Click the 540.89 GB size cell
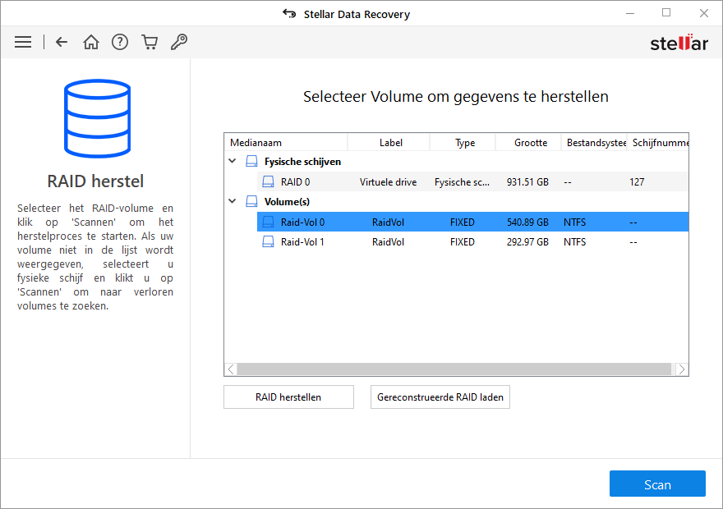The width and height of the screenshot is (723, 509). pos(527,222)
